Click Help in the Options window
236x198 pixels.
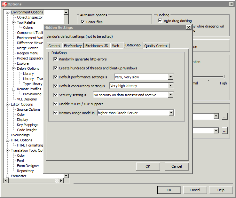[x=221, y=190]
